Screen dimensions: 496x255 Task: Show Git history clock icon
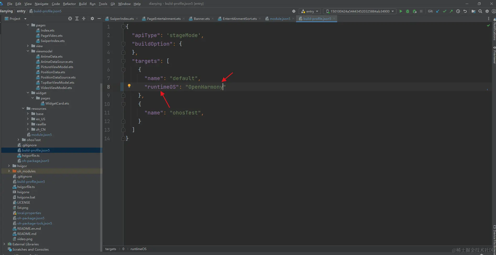pyautogui.click(x=458, y=11)
